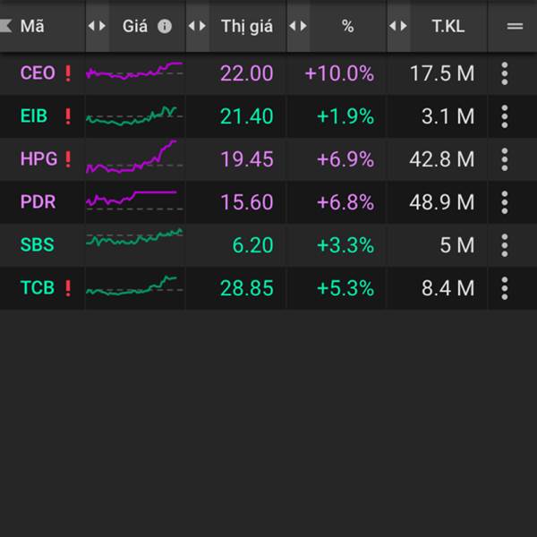Viewport: 537px width, 537px height.
Task: Click the 42.8 M volume value
Action: [x=442, y=159]
